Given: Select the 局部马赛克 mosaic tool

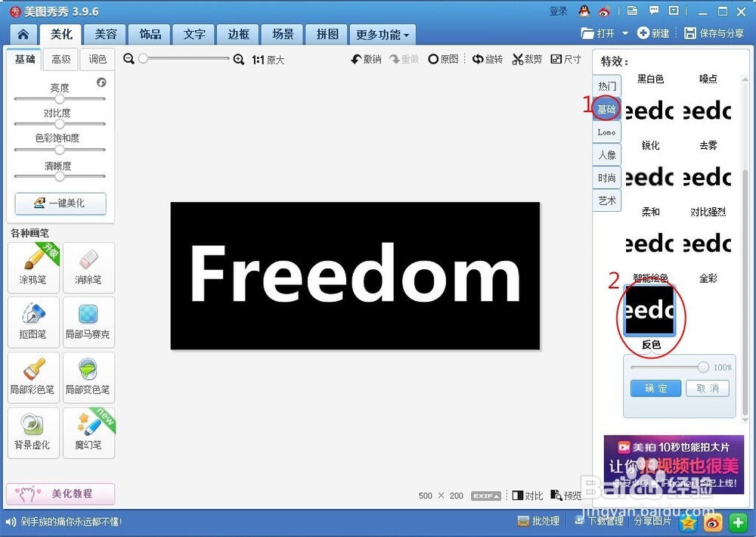Looking at the screenshot, I should (88, 322).
